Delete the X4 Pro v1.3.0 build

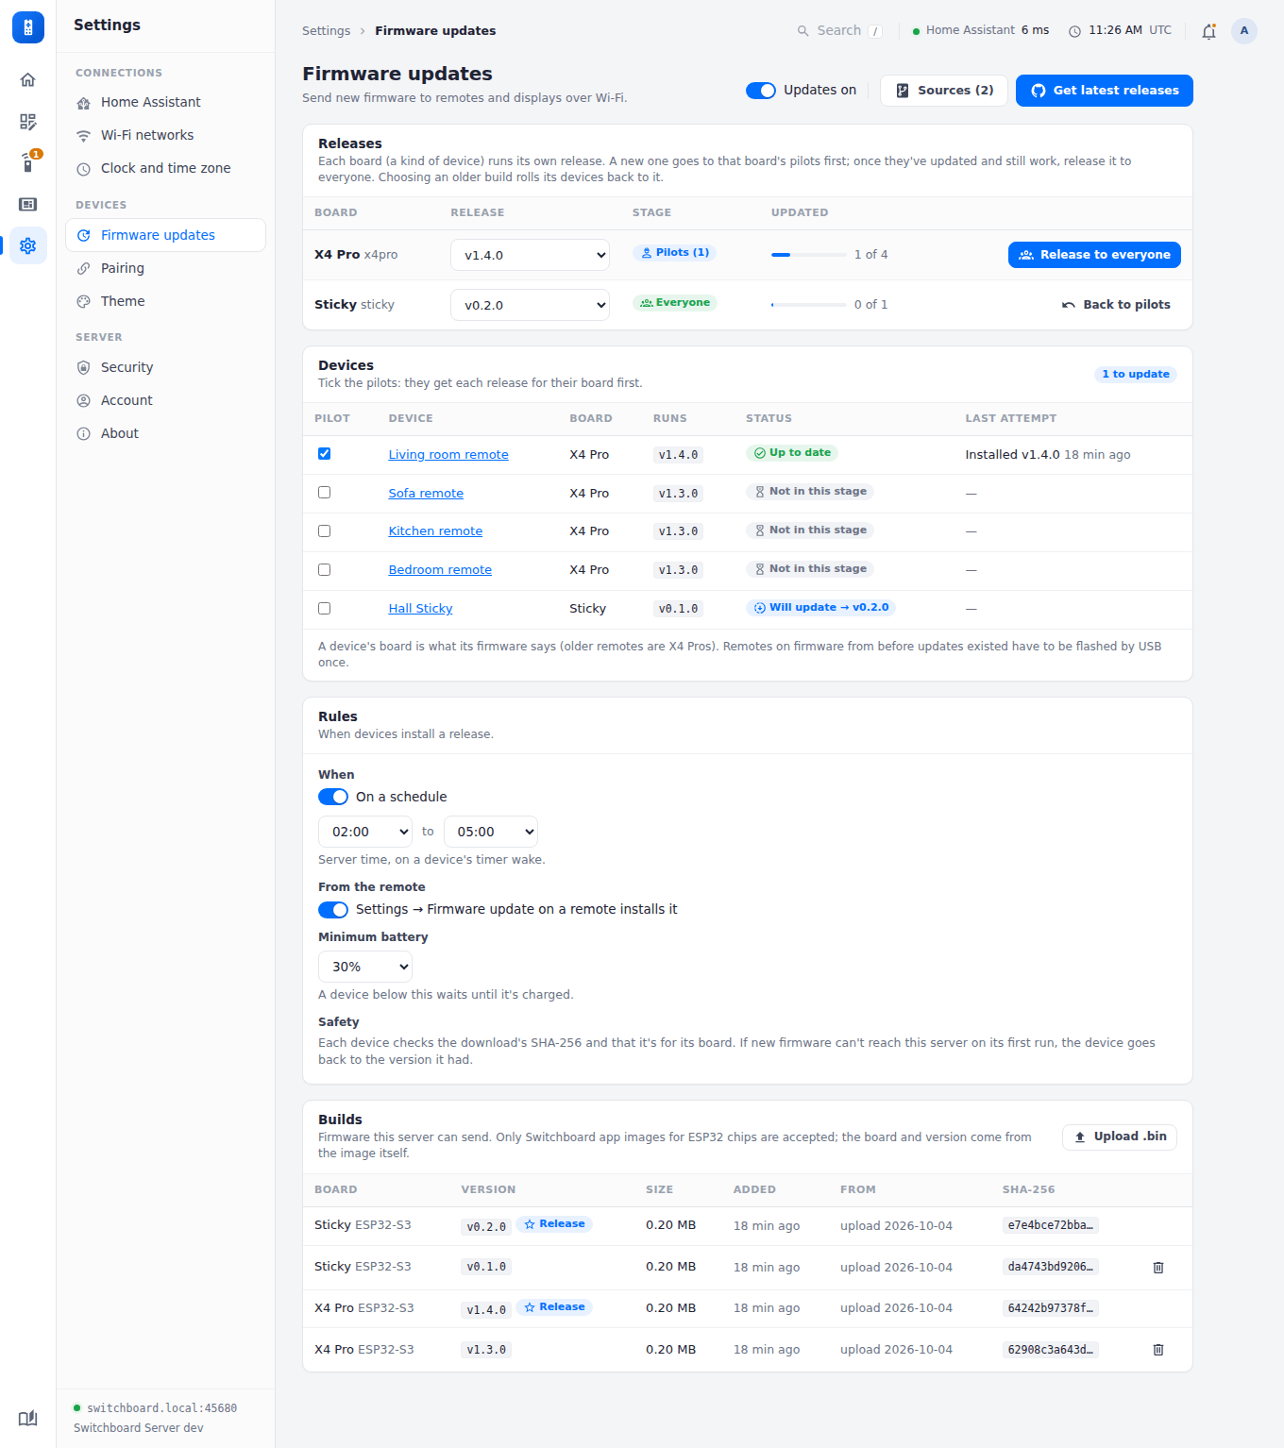[x=1158, y=1350]
